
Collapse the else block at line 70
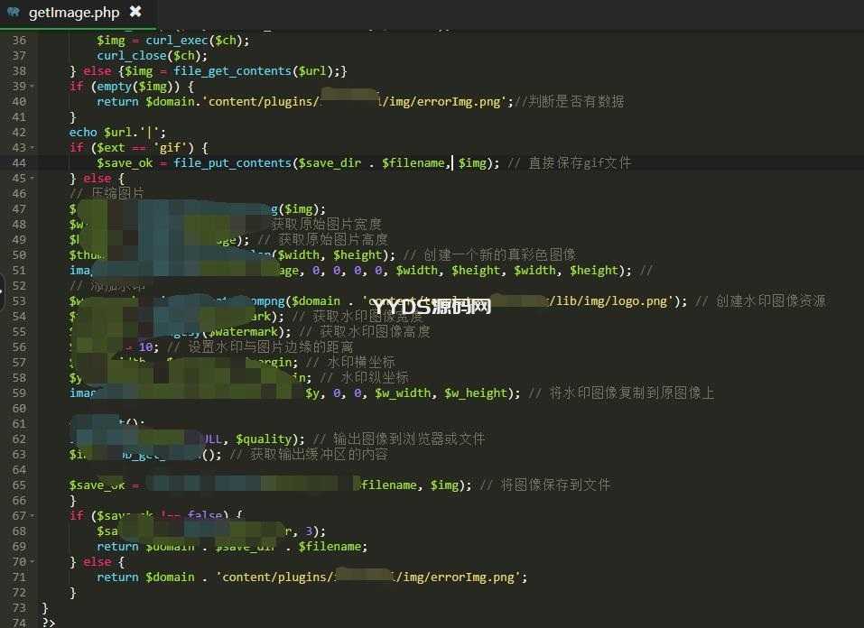(x=33, y=562)
